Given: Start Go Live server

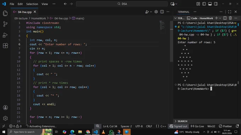Looking at the screenshot, I should coord(197,126).
